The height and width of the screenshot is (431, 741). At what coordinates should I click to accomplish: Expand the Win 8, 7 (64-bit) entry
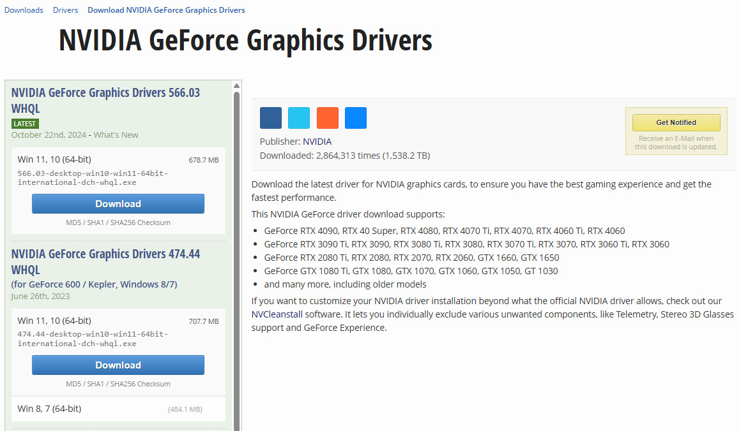50,409
